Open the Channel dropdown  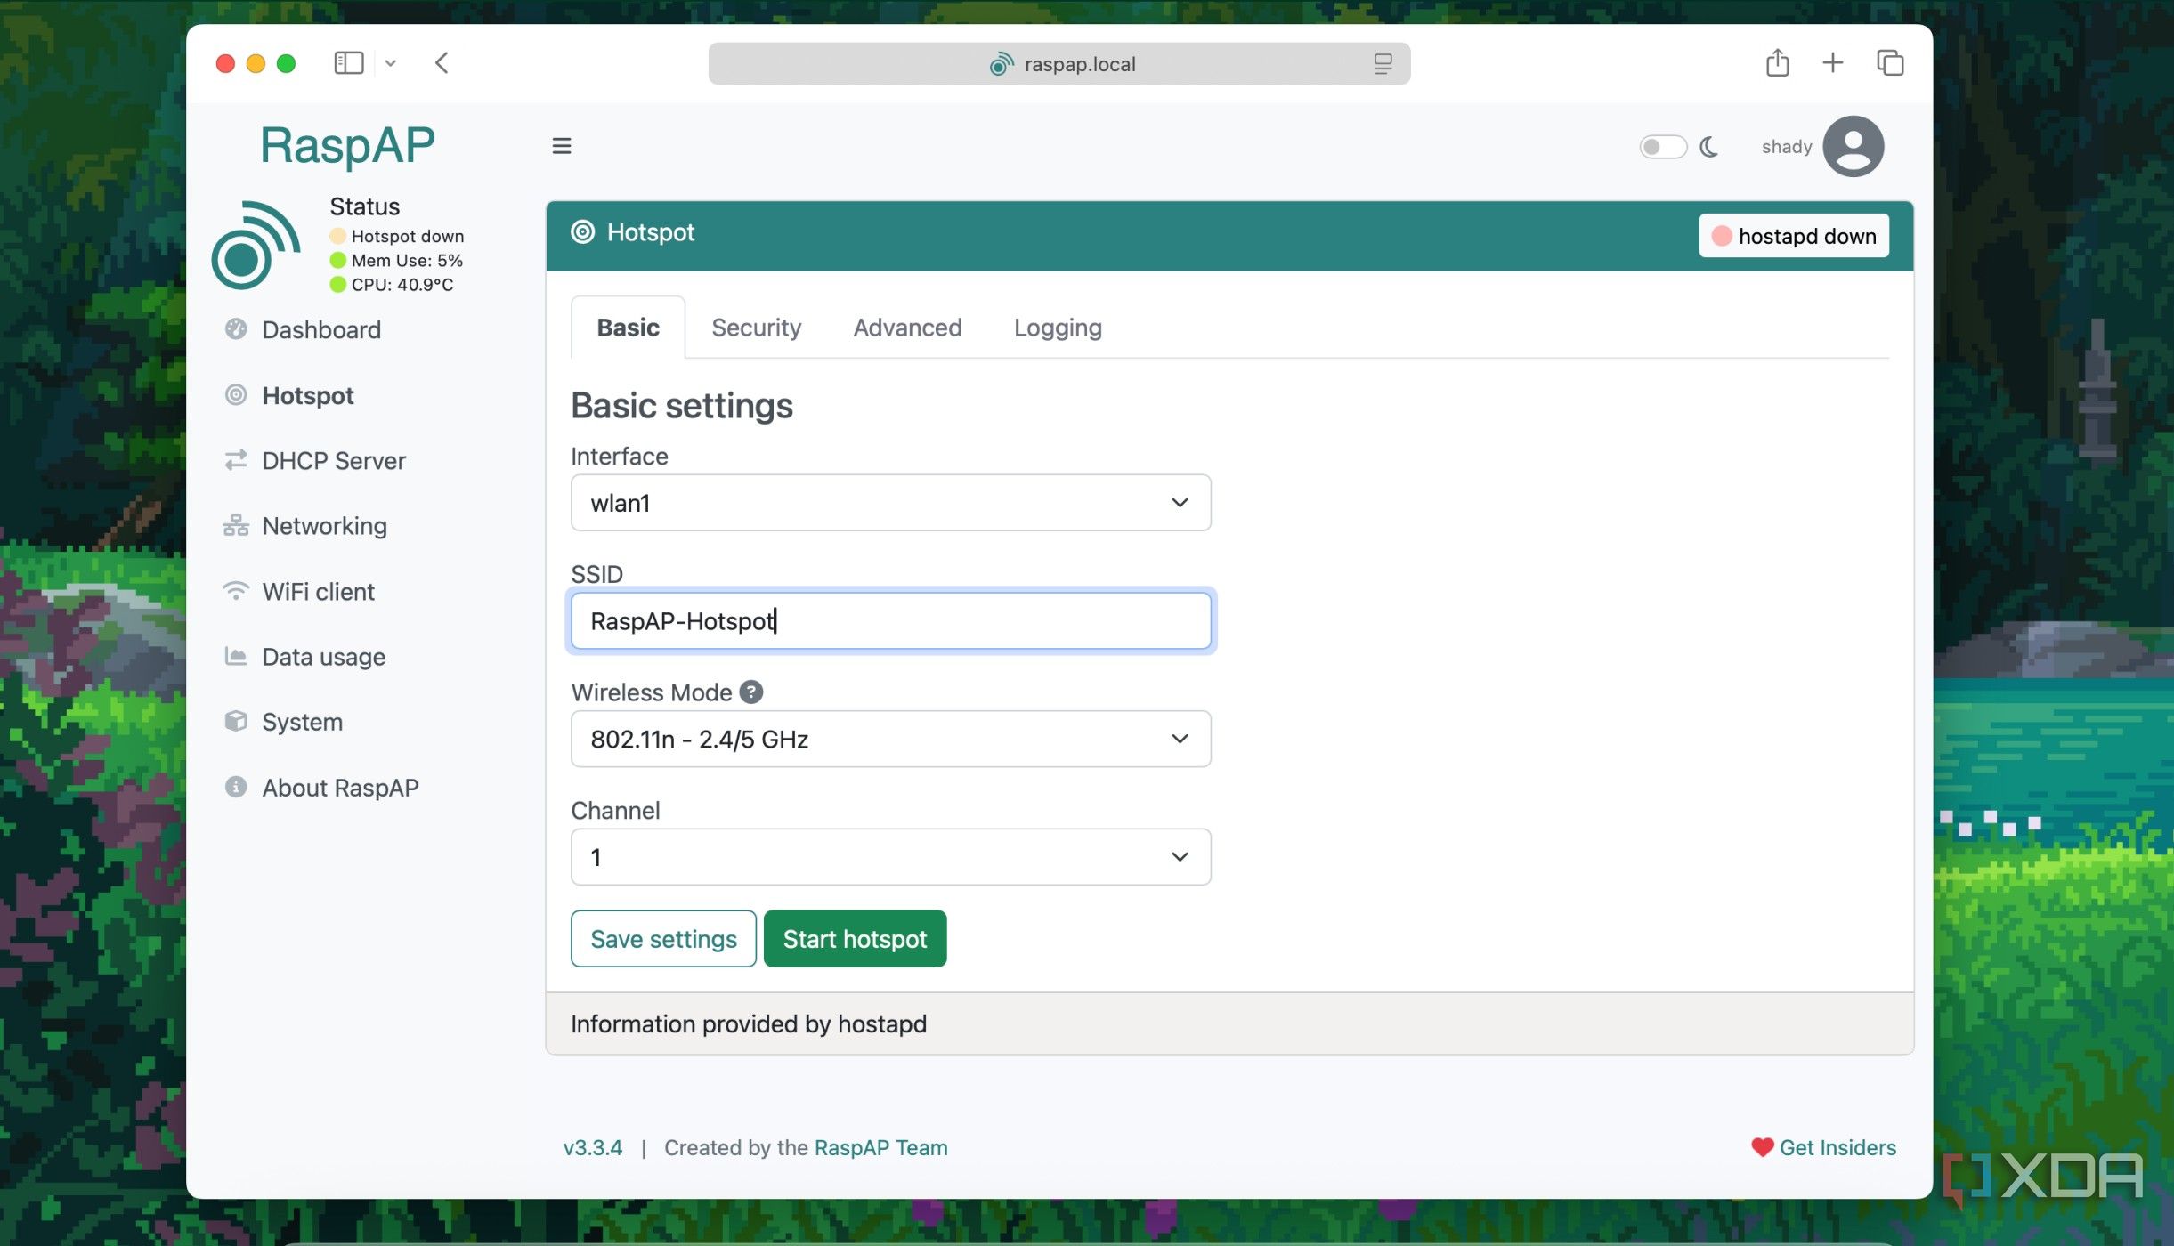[x=890, y=856]
